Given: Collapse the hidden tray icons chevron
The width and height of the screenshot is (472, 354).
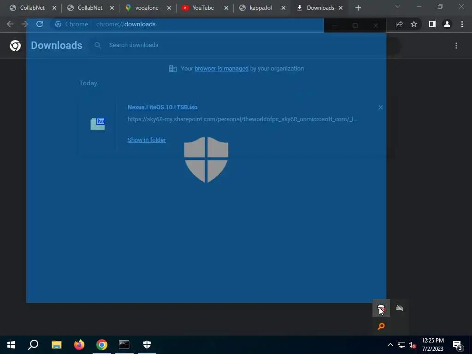Looking at the screenshot, I should (390, 345).
